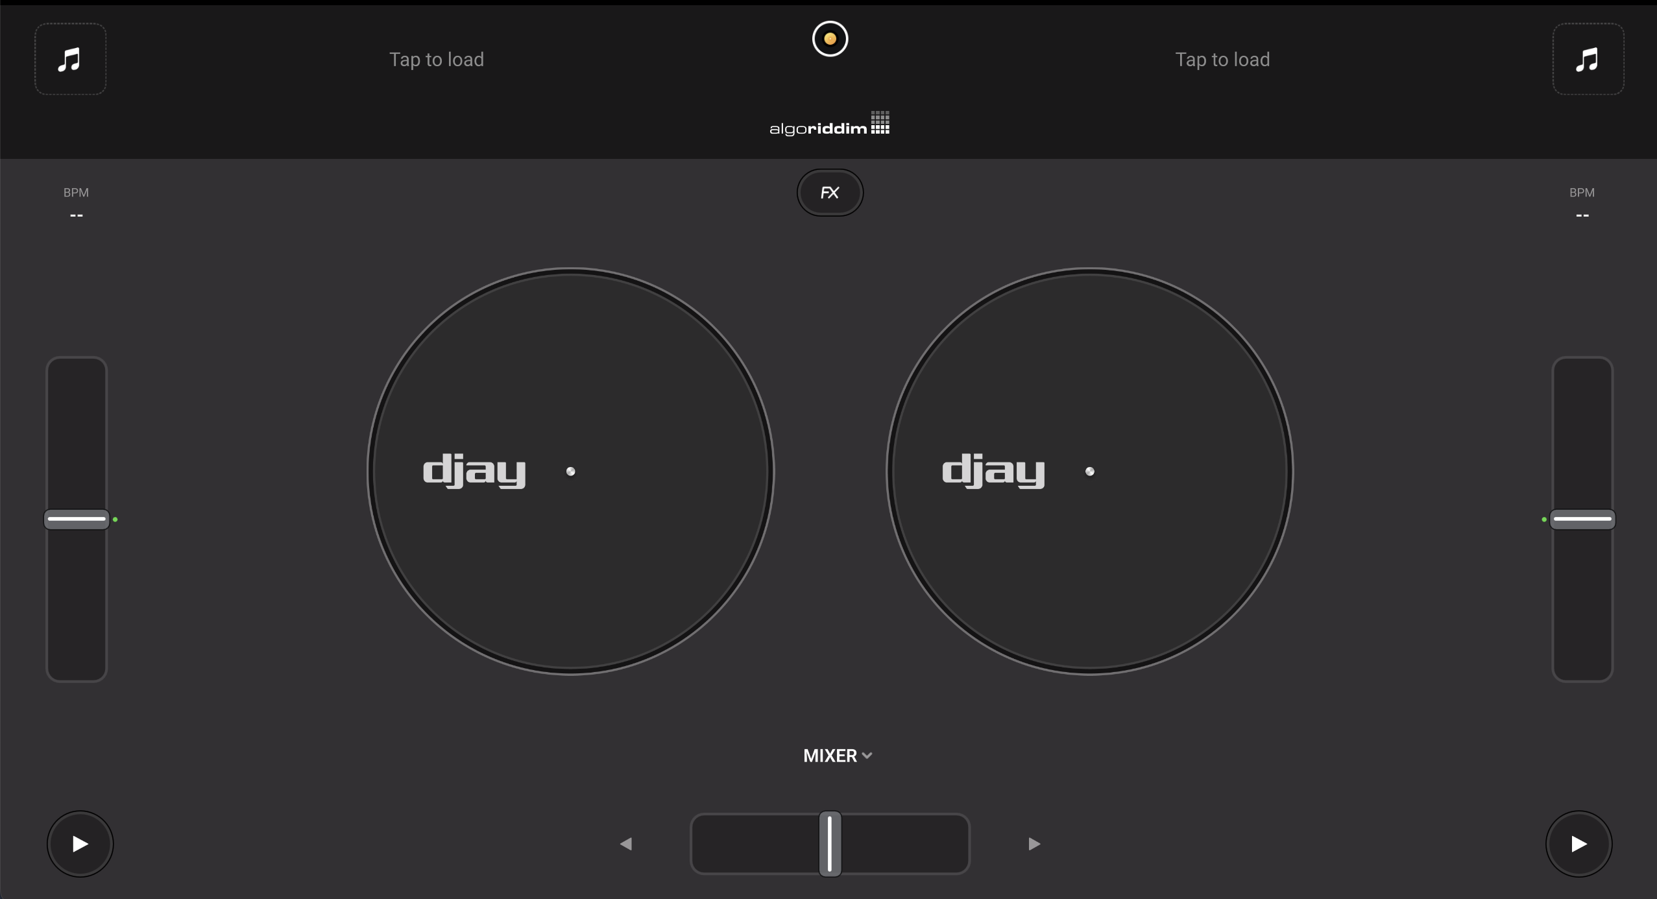Open the MIXER dropdown chevron
The image size is (1657, 899).
coord(867,754)
